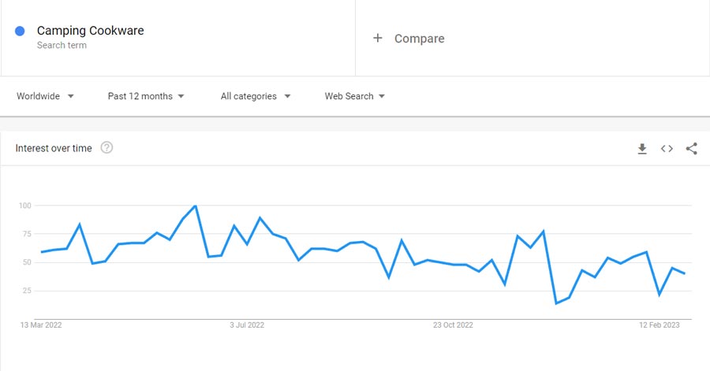
Task: Expand the Web Search type dropdown
Action: pos(355,96)
